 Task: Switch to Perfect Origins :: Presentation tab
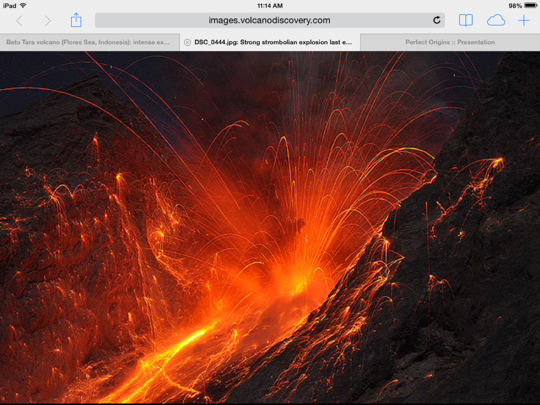(450, 42)
